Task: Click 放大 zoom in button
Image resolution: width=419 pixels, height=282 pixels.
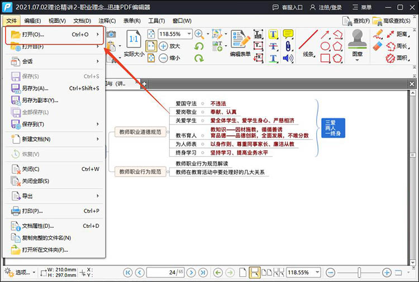Action: point(169,46)
